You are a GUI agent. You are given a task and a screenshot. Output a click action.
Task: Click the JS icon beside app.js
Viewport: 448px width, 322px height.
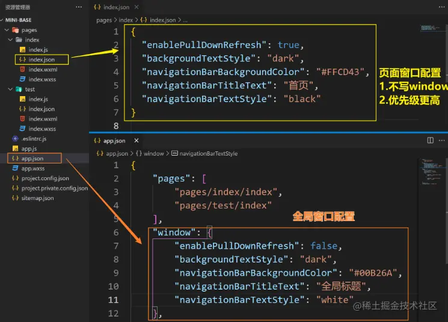(16, 149)
